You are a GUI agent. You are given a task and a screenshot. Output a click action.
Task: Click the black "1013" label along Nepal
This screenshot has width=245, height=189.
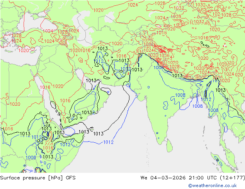[177, 76]
